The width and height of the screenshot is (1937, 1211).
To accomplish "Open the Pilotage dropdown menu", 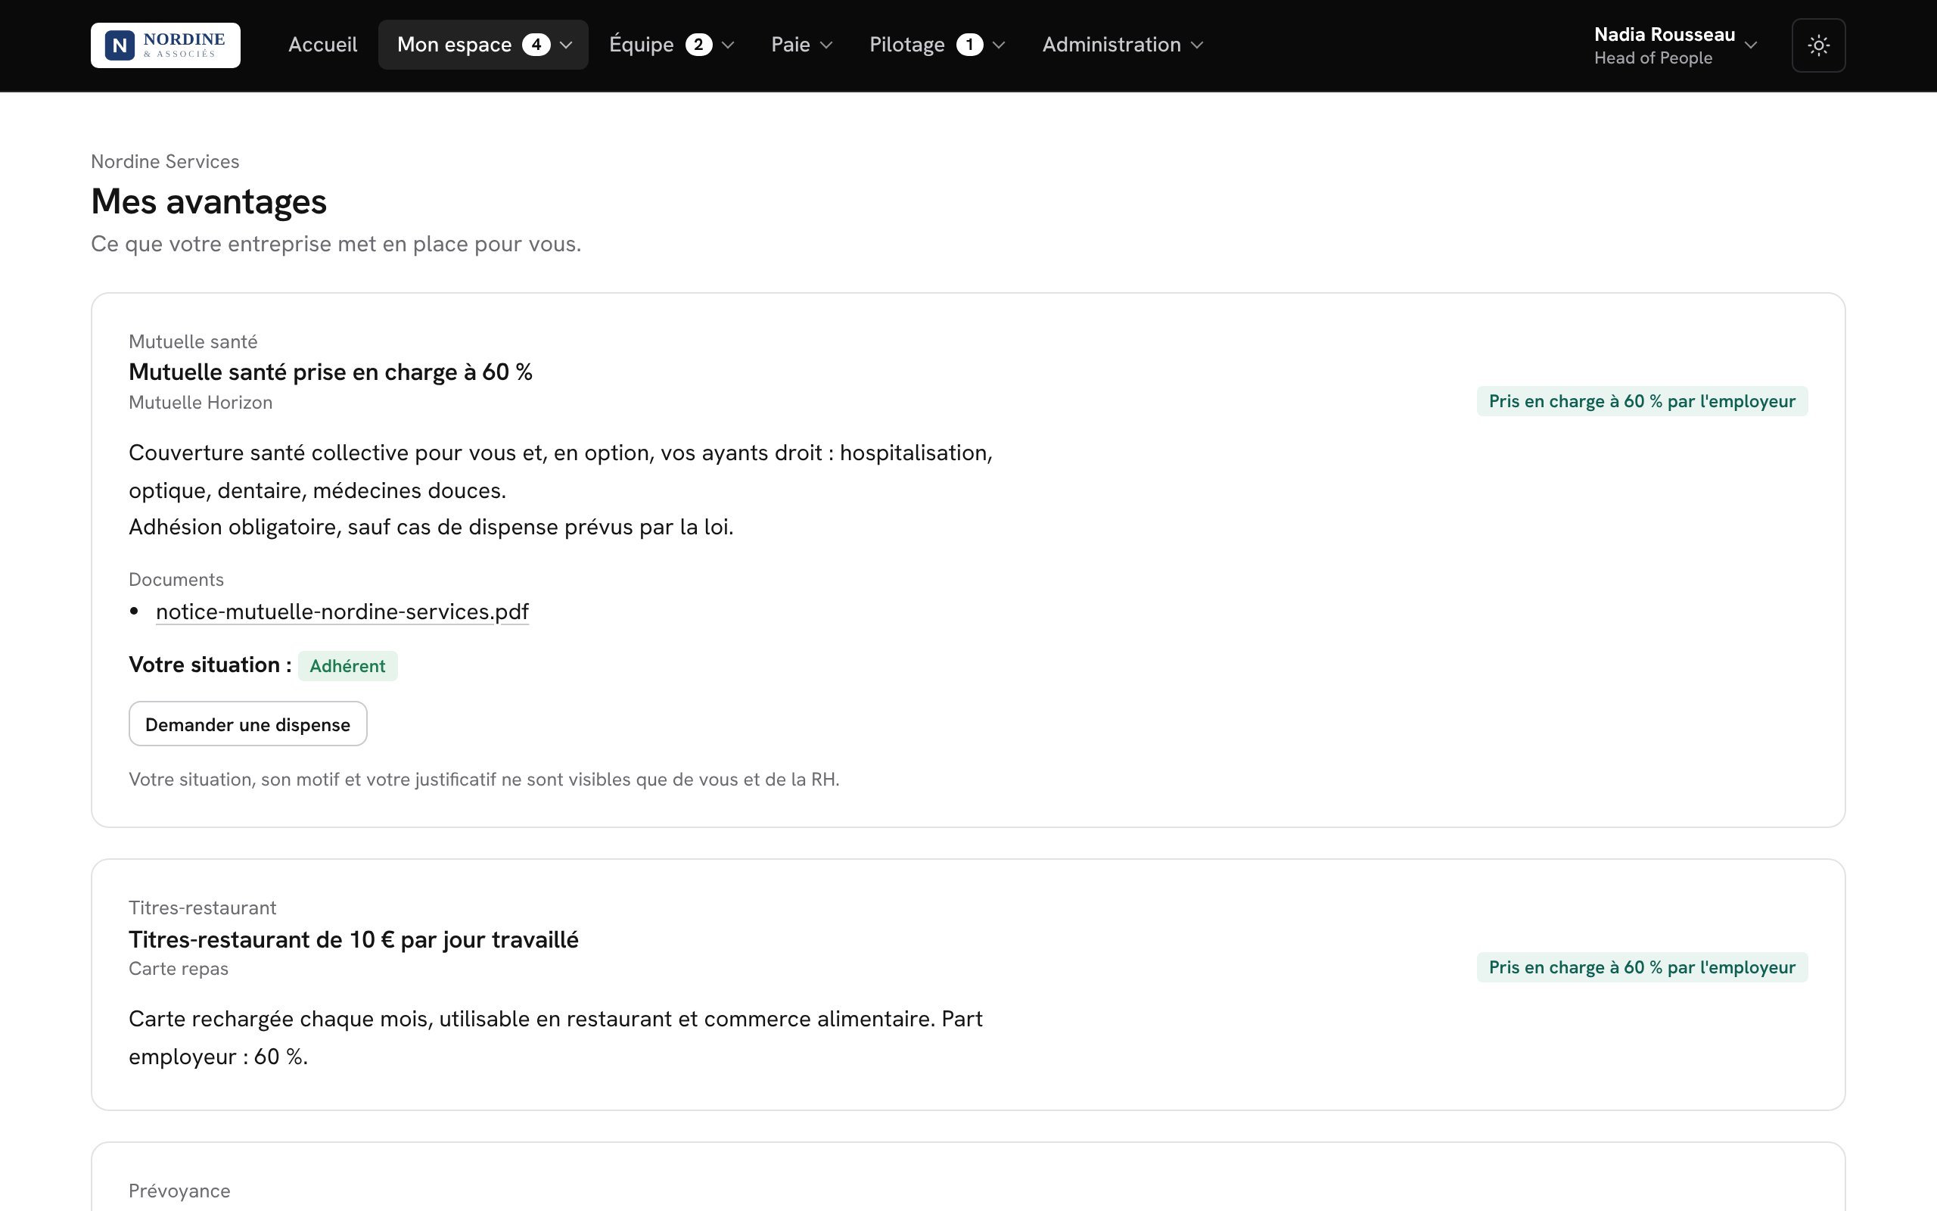I will tap(937, 45).
